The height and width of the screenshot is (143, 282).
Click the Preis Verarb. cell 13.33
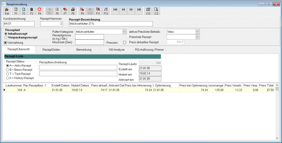coord(233,90)
